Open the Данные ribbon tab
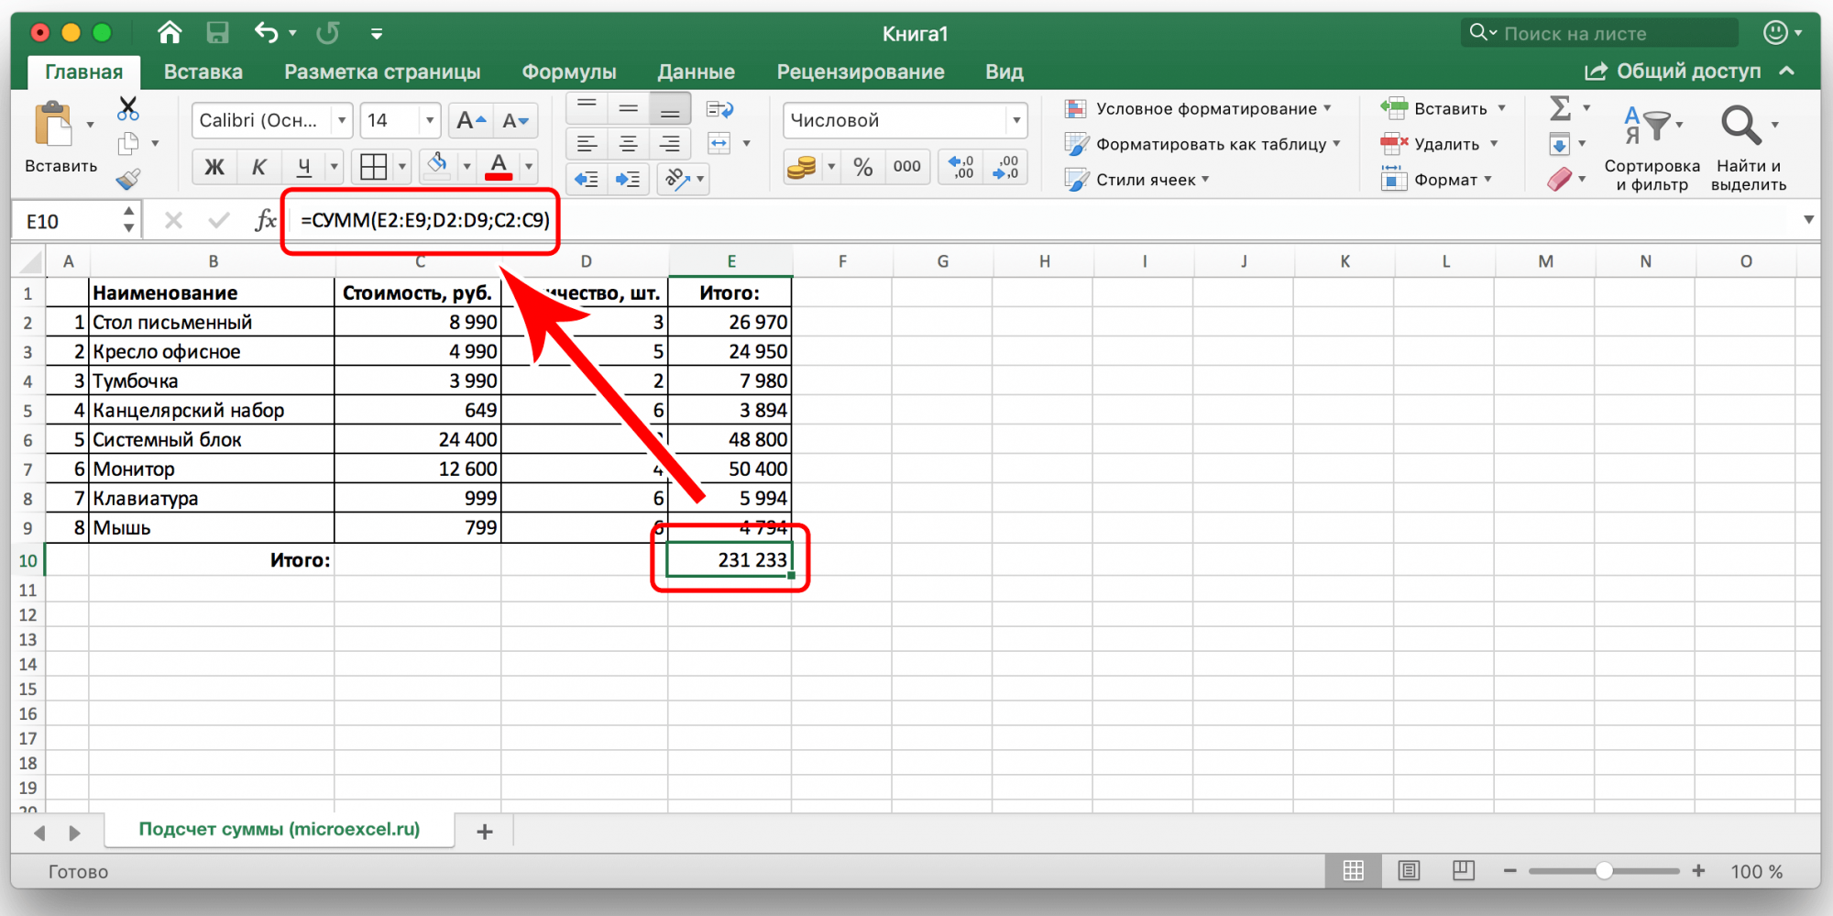 coord(696,72)
